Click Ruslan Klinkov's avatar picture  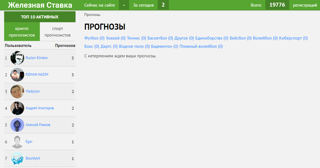pyautogui.click(x=17, y=58)
